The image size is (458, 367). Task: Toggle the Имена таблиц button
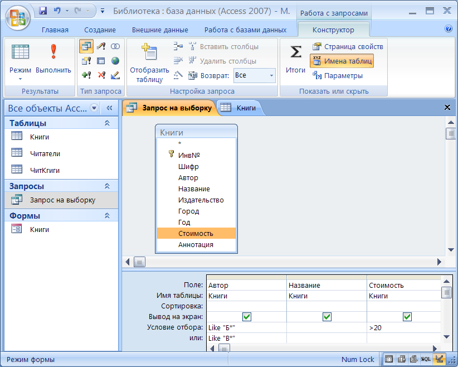342,61
